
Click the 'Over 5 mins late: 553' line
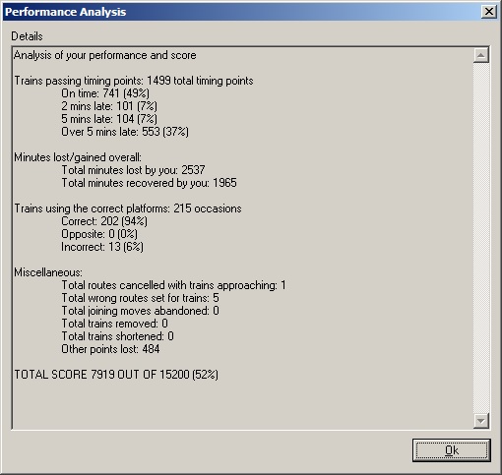[x=125, y=132]
